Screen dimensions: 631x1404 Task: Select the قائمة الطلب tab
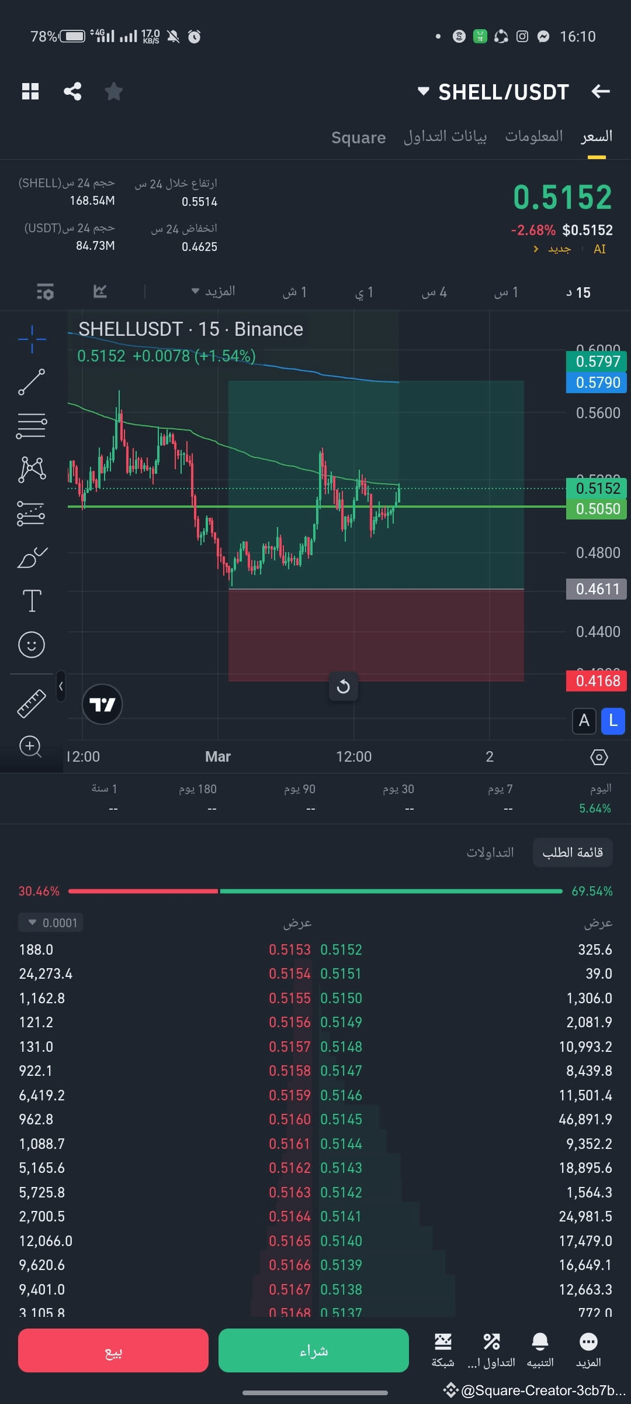(x=573, y=852)
